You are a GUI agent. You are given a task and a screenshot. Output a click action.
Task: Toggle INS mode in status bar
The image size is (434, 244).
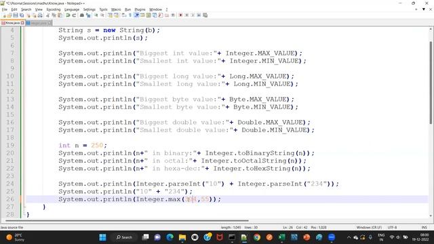point(424,228)
